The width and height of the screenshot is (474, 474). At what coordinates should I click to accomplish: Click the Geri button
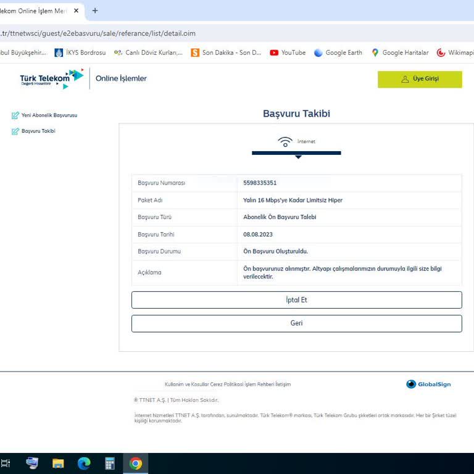pos(296,323)
